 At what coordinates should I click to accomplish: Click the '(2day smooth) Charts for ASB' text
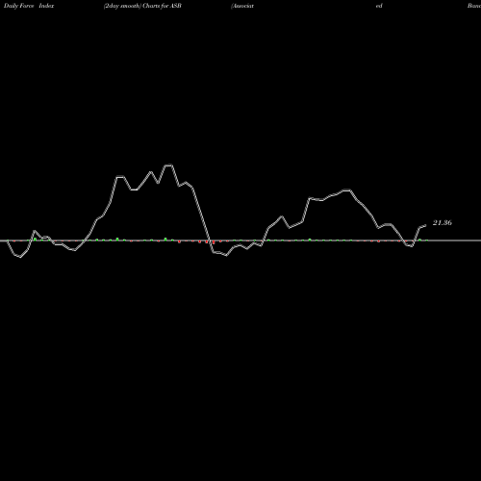(x=142, y=6)
